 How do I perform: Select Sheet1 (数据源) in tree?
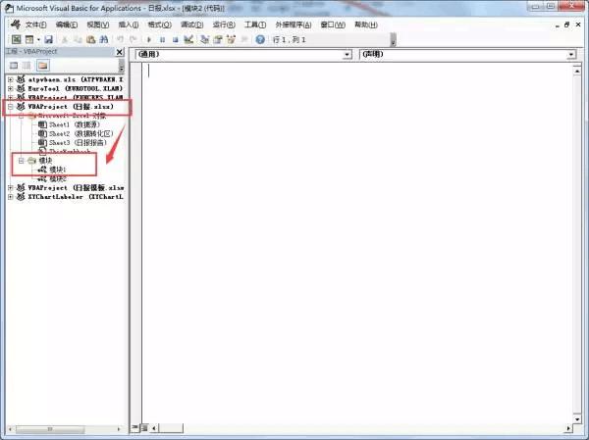pos(69,124)
